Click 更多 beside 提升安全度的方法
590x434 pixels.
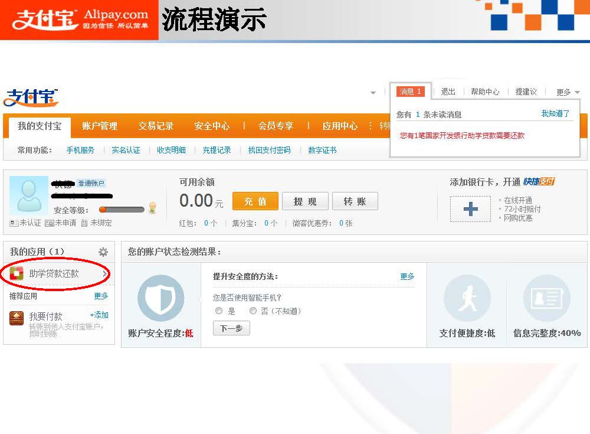pos(407,276)
